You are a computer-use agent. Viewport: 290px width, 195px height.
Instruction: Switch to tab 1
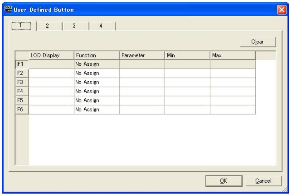23,26
